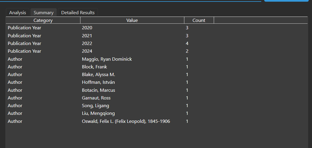312x148 pixels.
Task: Sort by the Category column header
Action: click(x=43, y=20)
